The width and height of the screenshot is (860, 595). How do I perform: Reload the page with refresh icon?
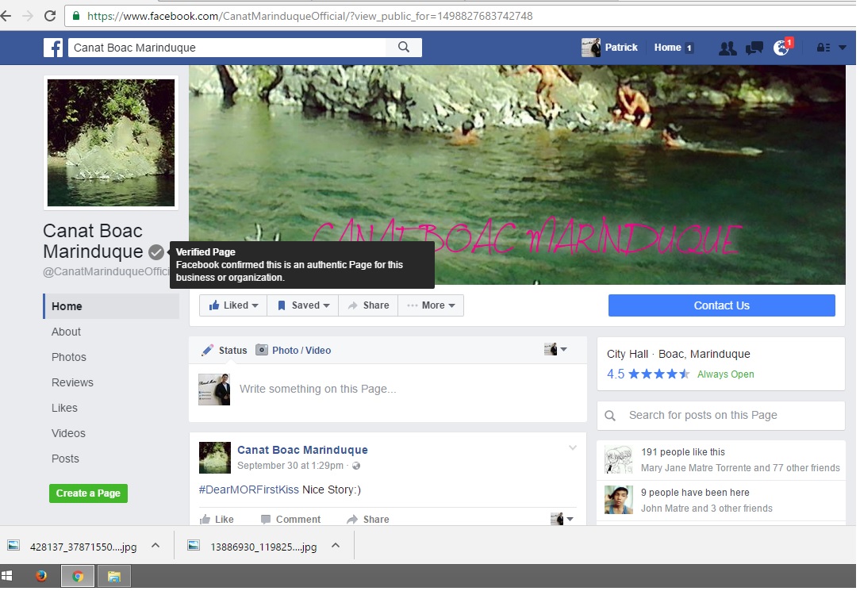click(x=50, y=16)
